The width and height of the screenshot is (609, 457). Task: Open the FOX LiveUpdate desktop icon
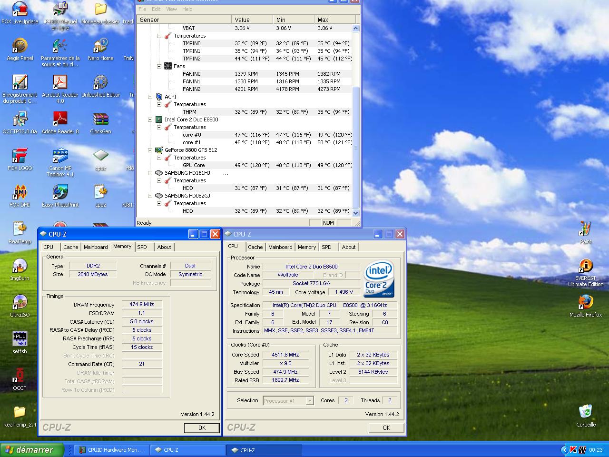click(20, 13)
